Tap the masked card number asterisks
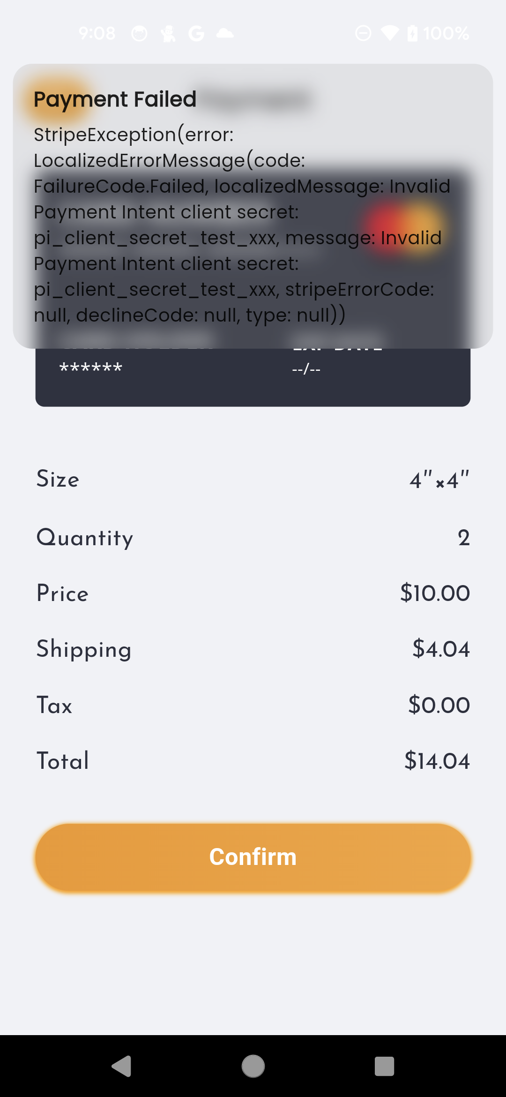The height and width of the screenshot is (1097, 506). [x=91, y=368]
